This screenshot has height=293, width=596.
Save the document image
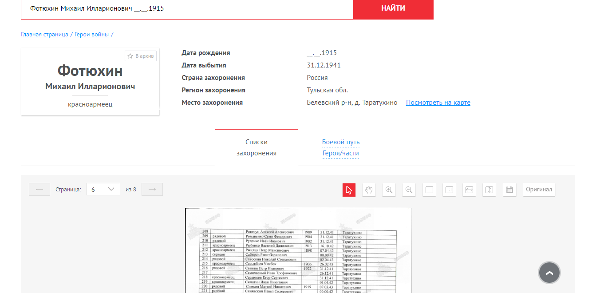point(509,190)
